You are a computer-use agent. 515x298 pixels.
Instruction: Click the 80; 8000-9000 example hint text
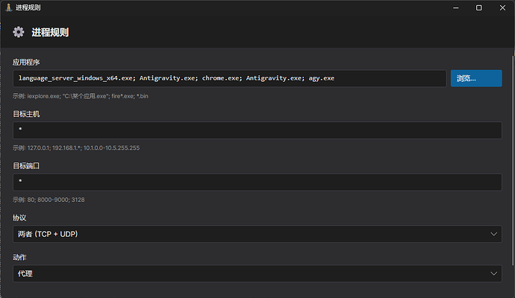[x=49, y=200]
